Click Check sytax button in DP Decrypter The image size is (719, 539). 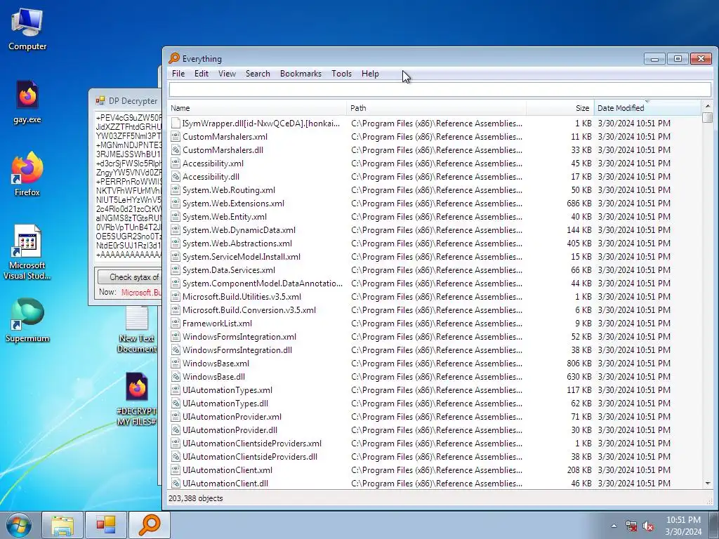[x=129, y=277]
